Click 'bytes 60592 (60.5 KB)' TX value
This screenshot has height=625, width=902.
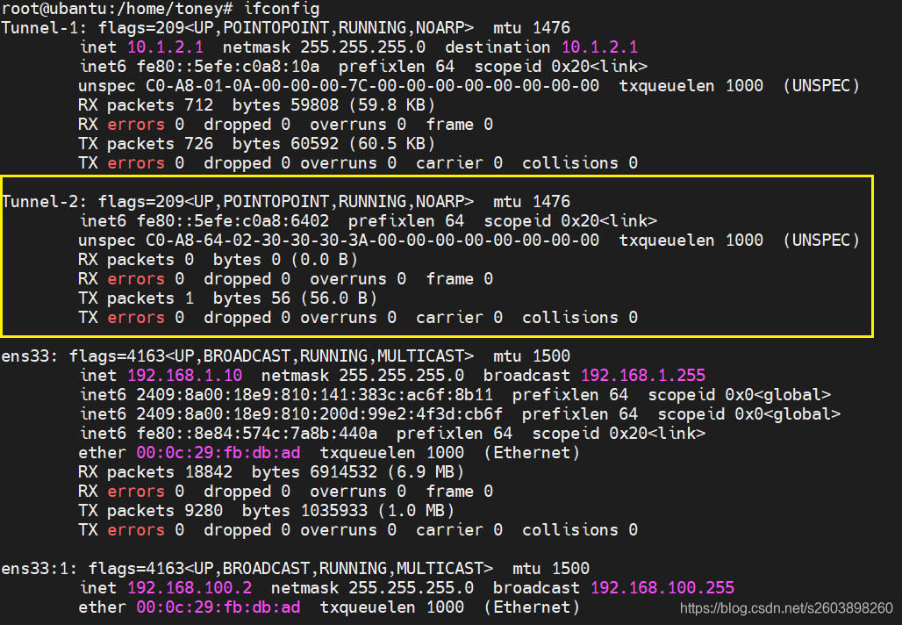333,144
